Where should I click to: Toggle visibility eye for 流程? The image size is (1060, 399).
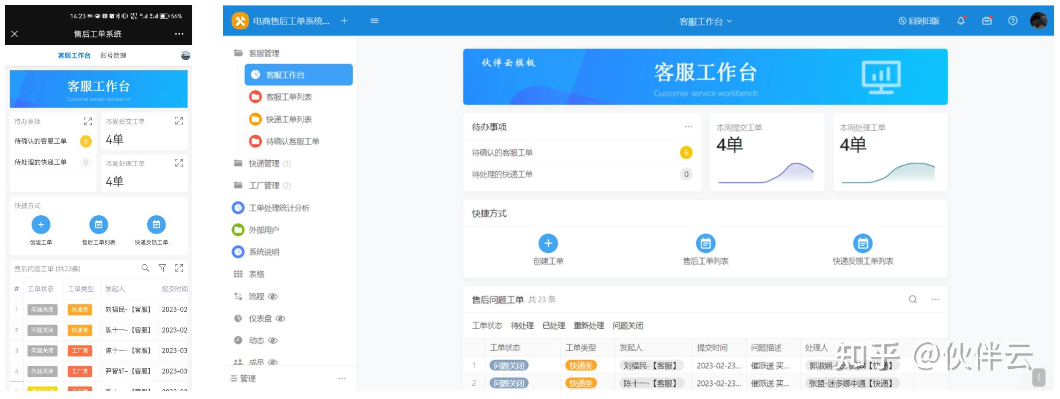click(x=273, y=296)
